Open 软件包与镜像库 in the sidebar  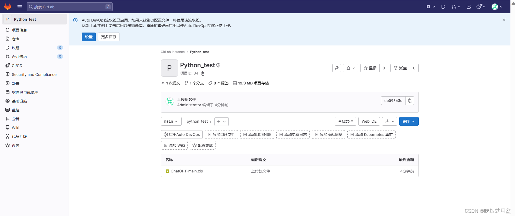click(34, 92)
